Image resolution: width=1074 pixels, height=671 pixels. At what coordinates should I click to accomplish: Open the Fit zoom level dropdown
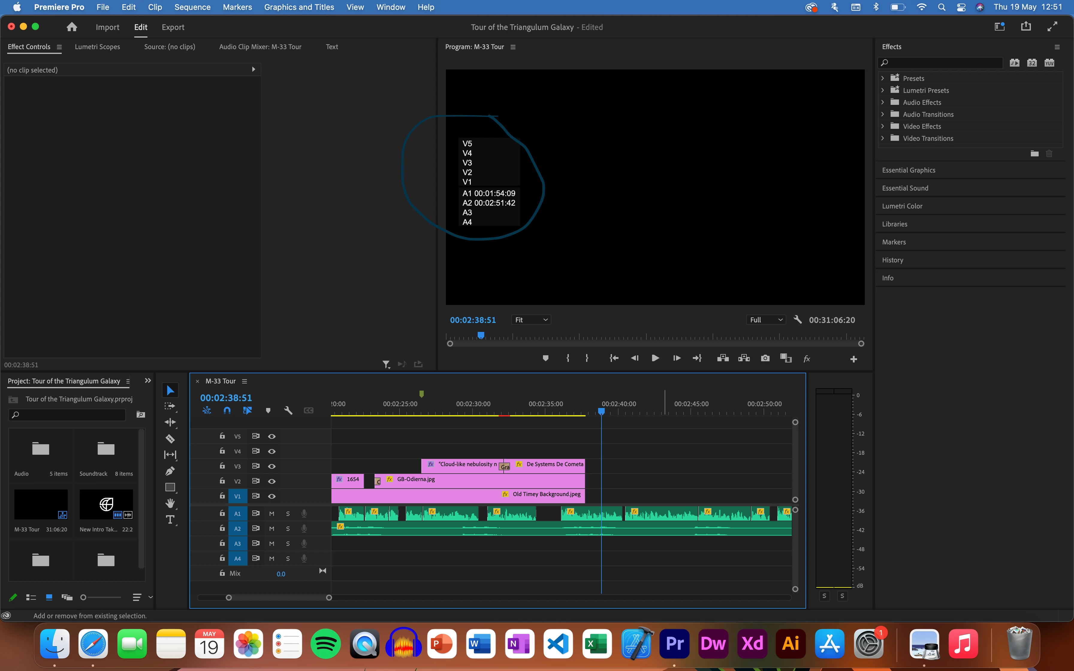click(531, 320)
